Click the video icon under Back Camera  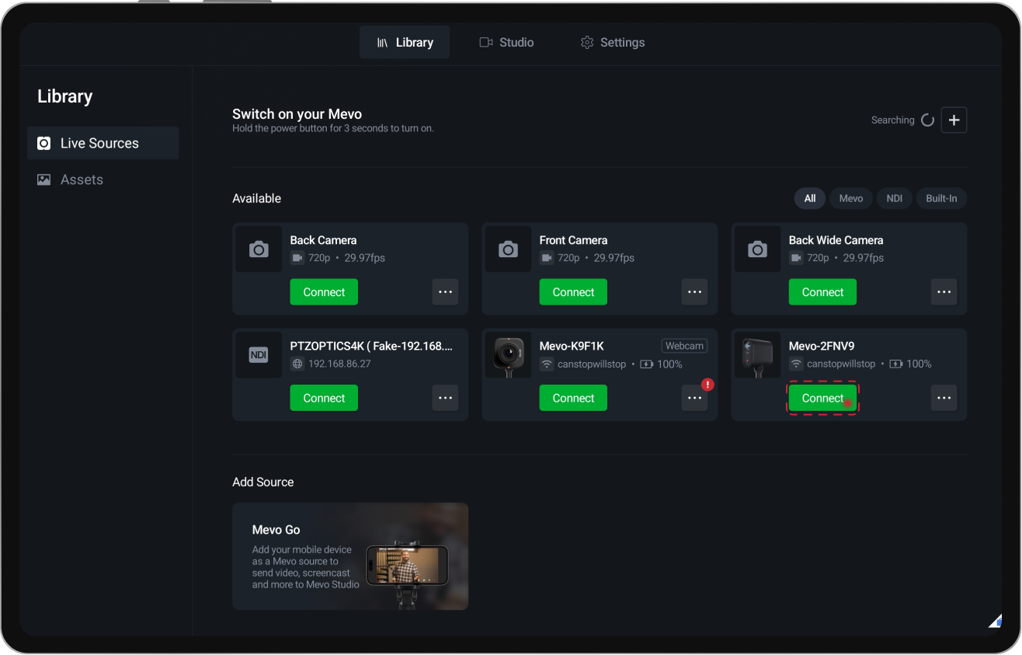tap(297, 258)
